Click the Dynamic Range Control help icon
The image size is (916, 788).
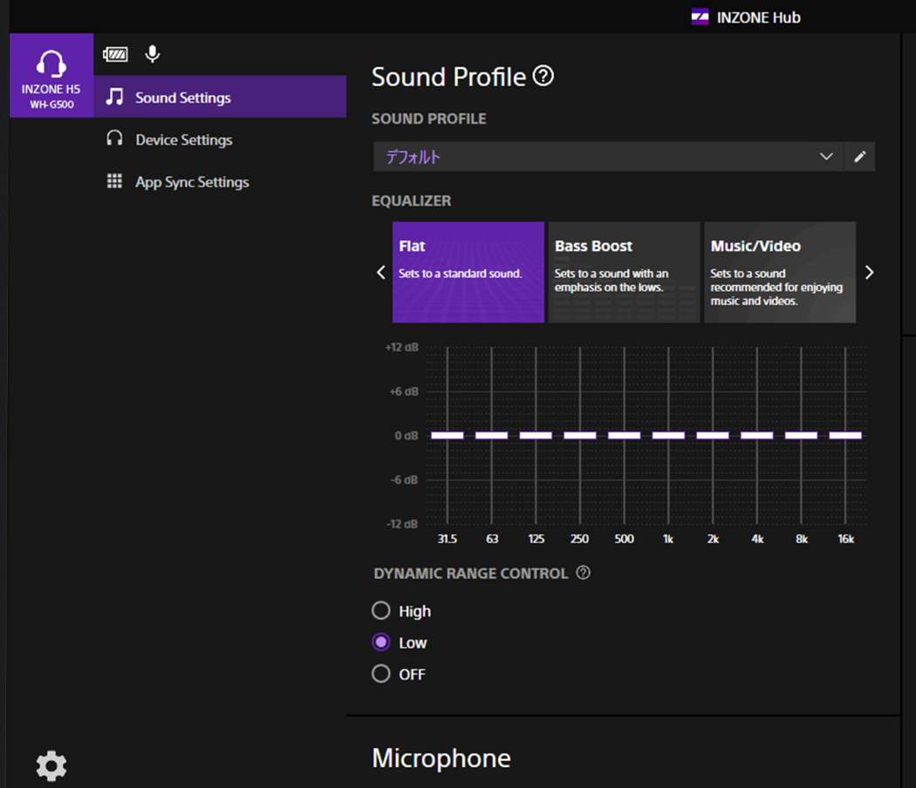pos(584,573)
